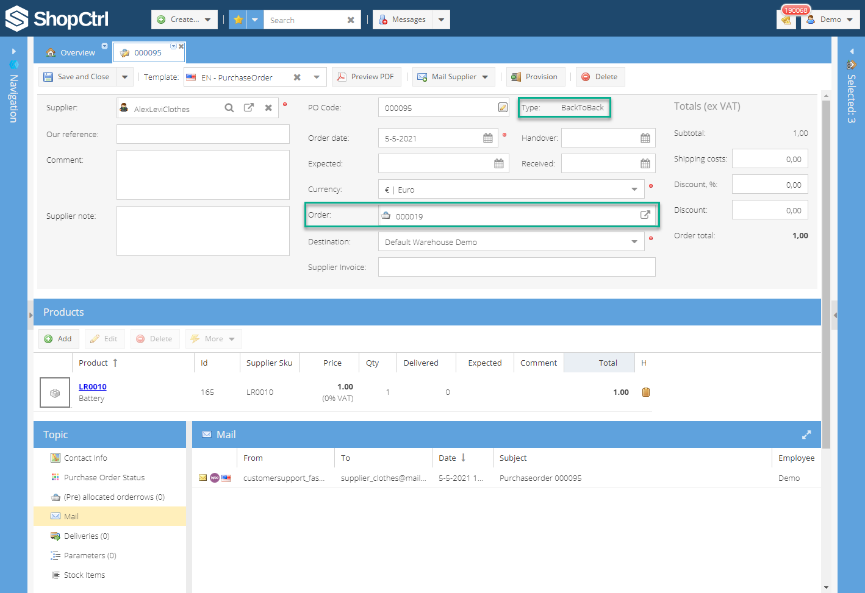Click the Our reference field
The image size is (865, 593).
coord(203,134)
